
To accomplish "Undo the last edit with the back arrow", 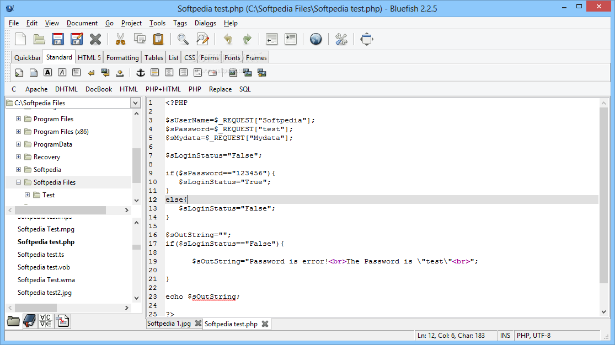I will pyautogui.click(x=228, y=39).
